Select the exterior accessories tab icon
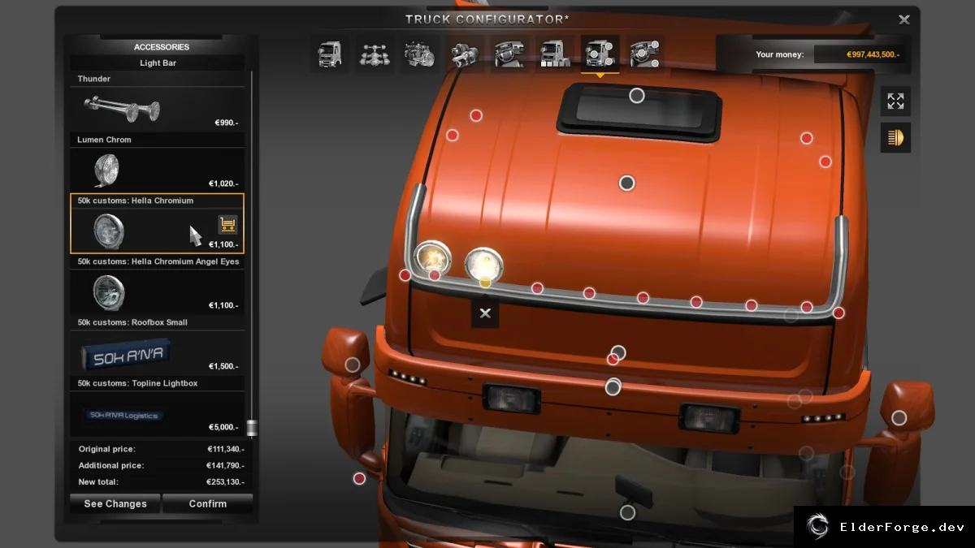This screenshot has height=548, width=975. point(600,54)
